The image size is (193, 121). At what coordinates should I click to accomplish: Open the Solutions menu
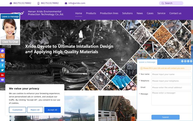tap(127, 13)
